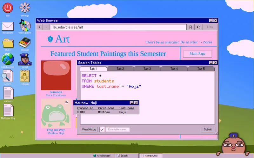Switch to Tab 1 in Search Tables
This screenshot has height=158, width=254.
pos(93,69)
